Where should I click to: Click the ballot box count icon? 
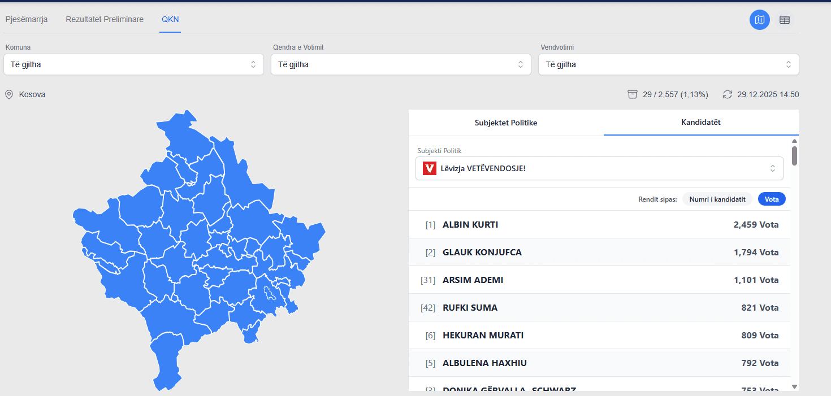pyautogui.click(x=633, y=94)
